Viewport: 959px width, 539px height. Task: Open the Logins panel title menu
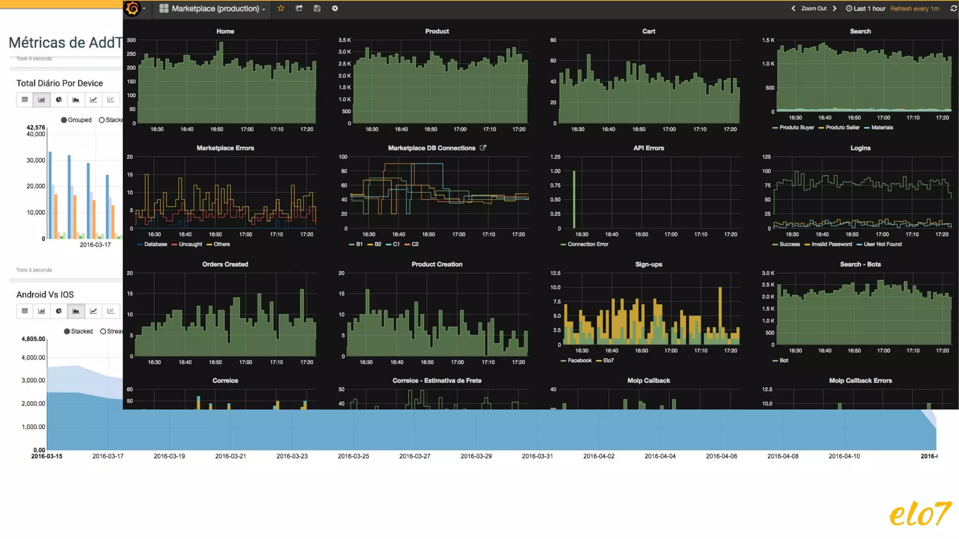860,148
